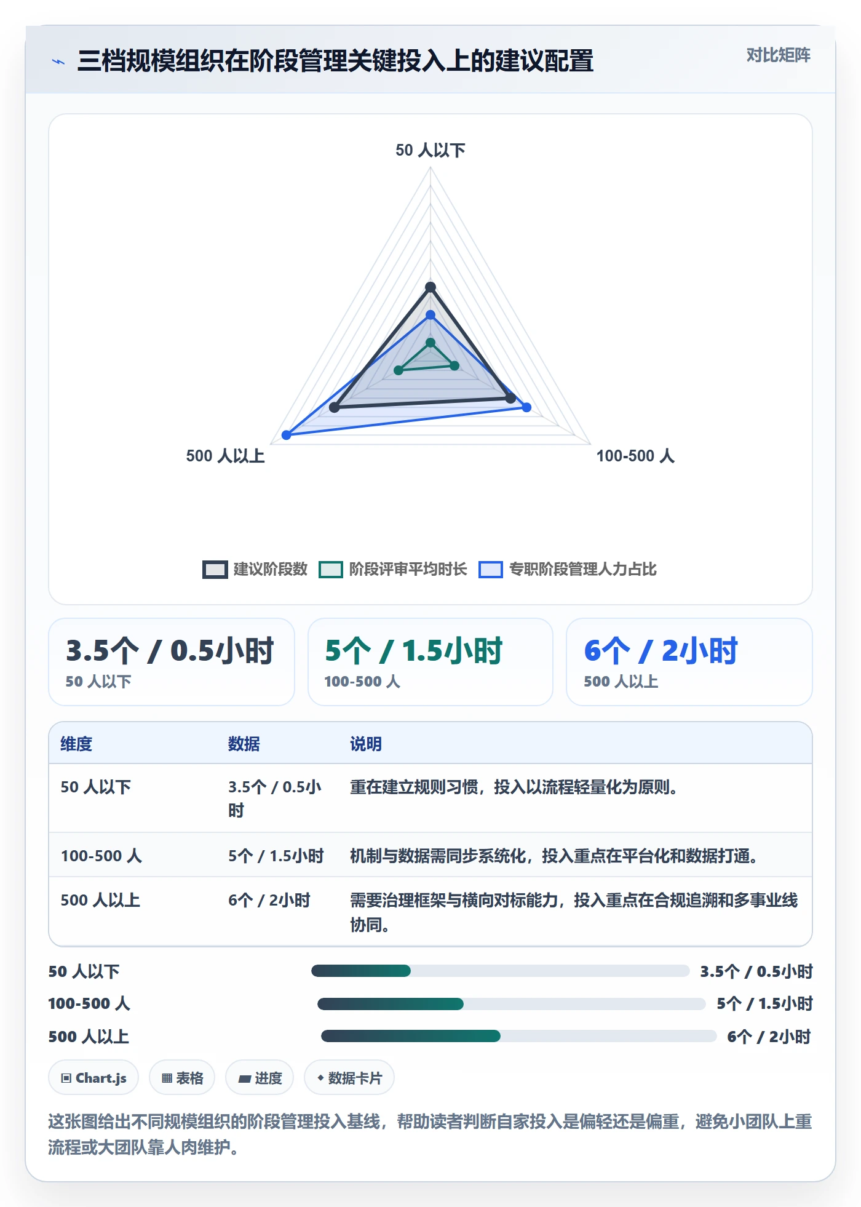Click the dark radar point on the 500 人以上 axis
Image resolution: width=861 pixels, height=1207 pixels.
pos(335,407)
